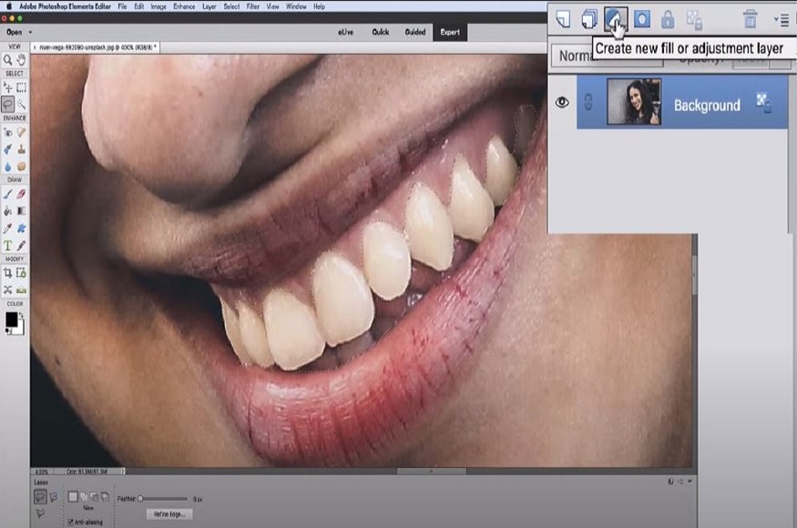Select the Custom Shape tool

(21, 228)
